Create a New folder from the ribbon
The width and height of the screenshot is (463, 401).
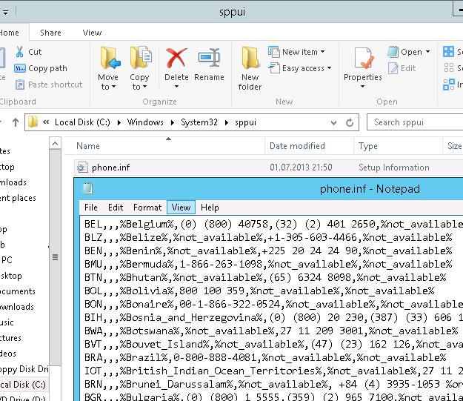(x=250, y=59)
